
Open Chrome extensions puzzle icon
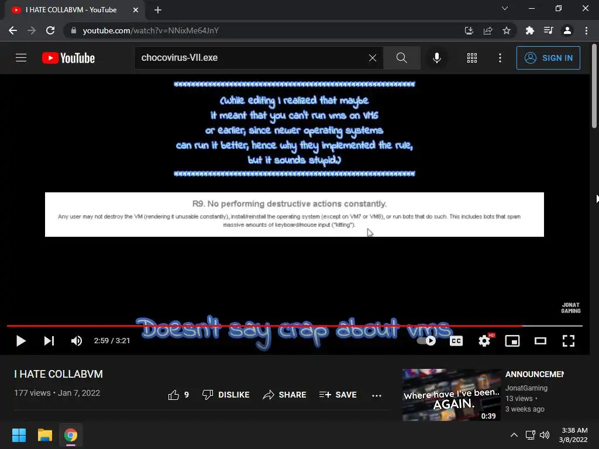click(x=529, y=30)
